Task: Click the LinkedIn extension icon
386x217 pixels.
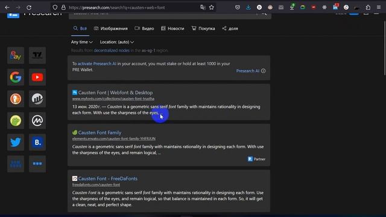Action: [x=335, y=7]
